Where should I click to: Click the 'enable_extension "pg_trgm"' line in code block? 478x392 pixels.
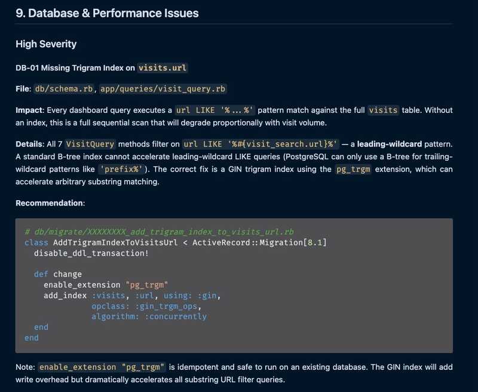(x=106, y=285)
